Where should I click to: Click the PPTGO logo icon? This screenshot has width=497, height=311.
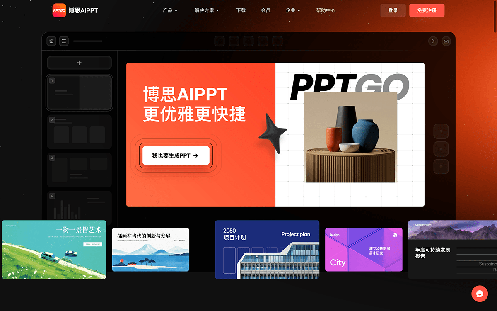[x=59, y=10]
